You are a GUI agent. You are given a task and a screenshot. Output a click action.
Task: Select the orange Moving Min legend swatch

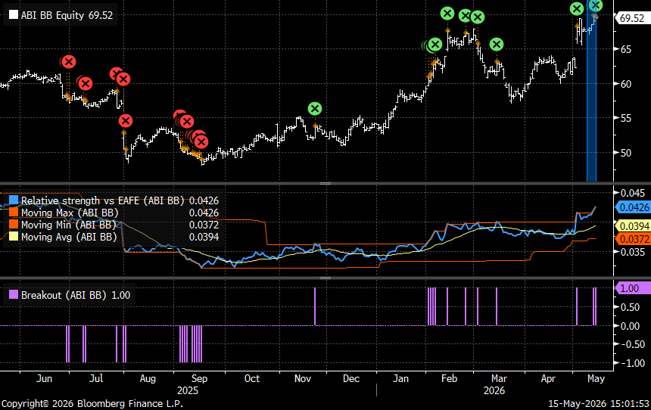coord(14,225)
